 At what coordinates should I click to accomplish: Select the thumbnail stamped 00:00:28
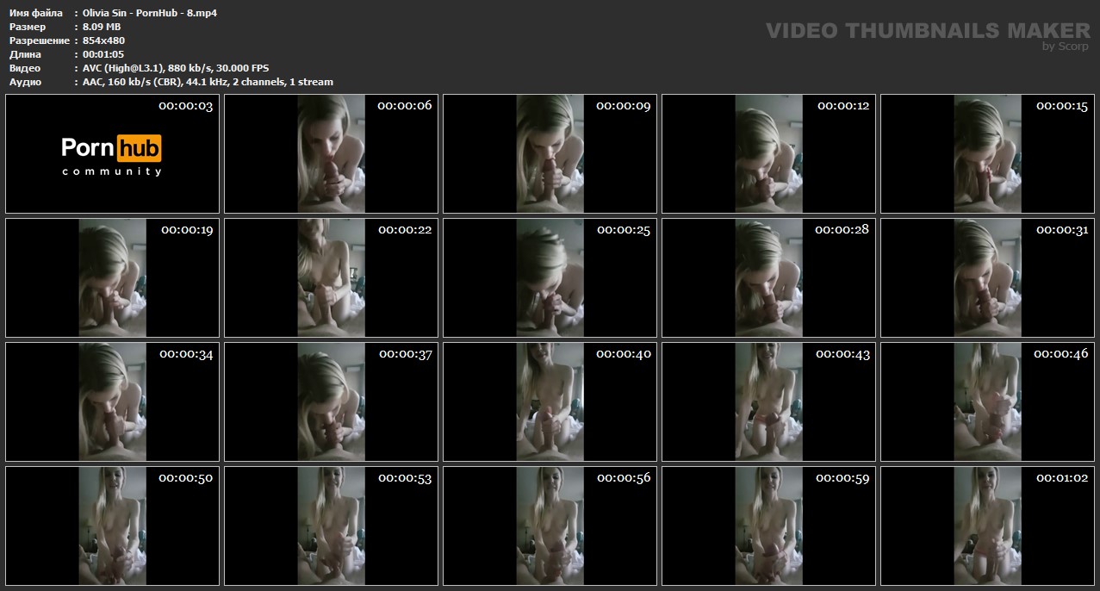768,277
